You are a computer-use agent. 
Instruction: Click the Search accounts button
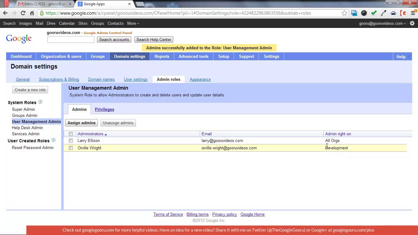pos(114,39)
